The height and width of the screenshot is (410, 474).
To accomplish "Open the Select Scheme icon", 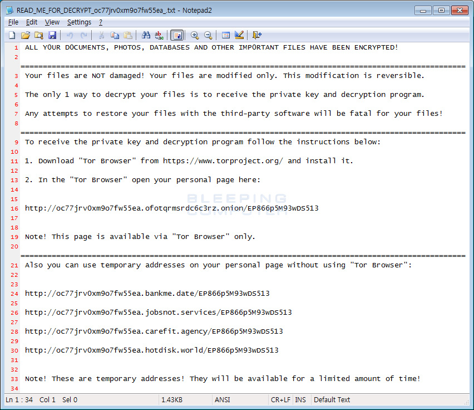I will pyautogui.click(x=226, y=36).
